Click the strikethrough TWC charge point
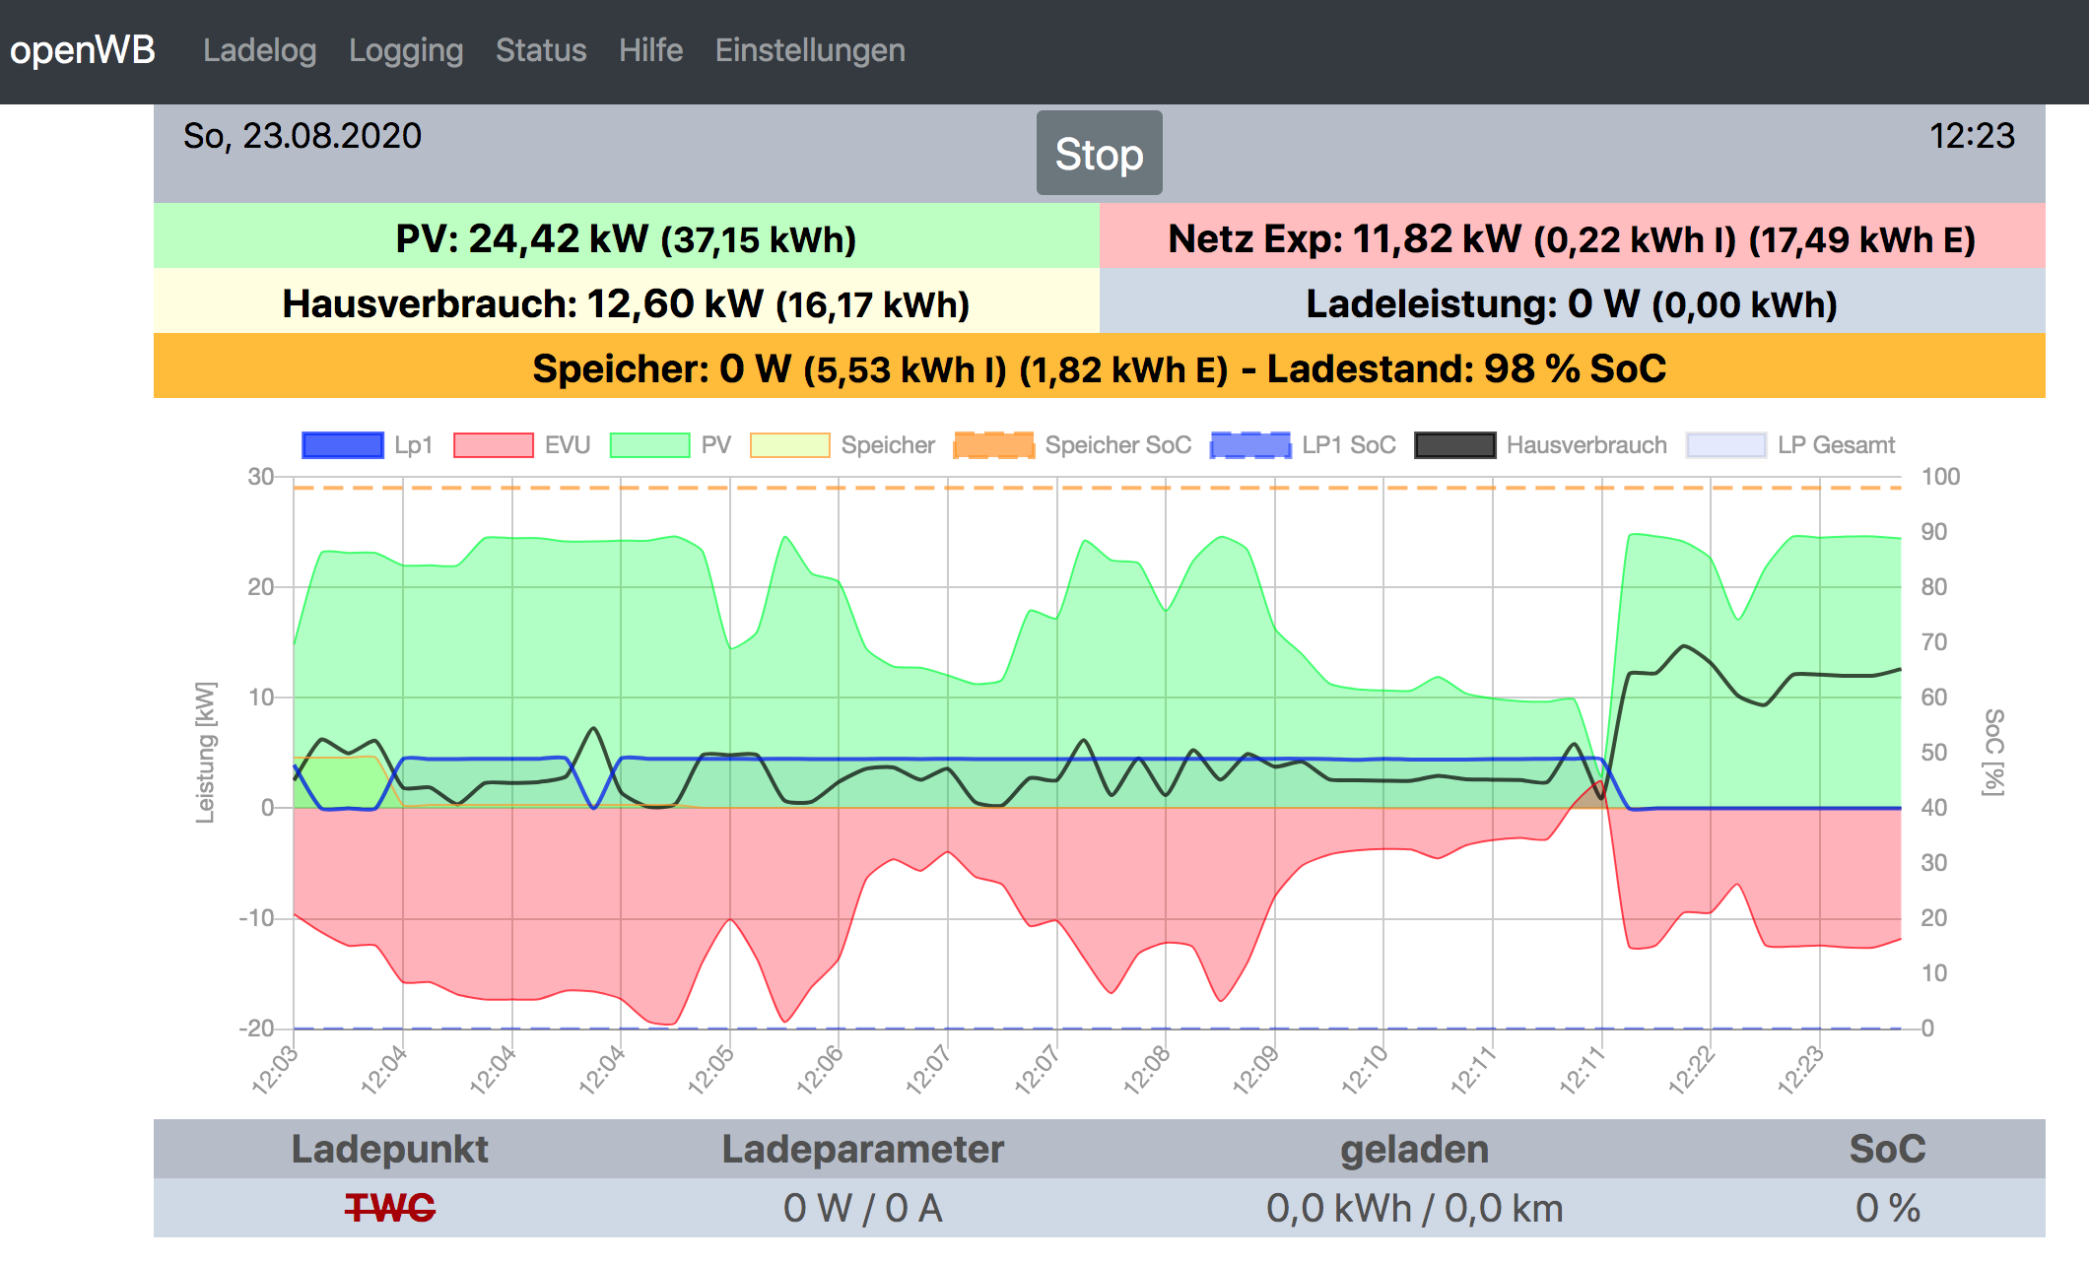This screenshot has height=1263, width=2089. pyautogui.click(x=390, y=1208)
